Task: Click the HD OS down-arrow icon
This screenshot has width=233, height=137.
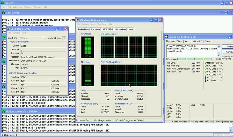Action: [x=206, y=78]
